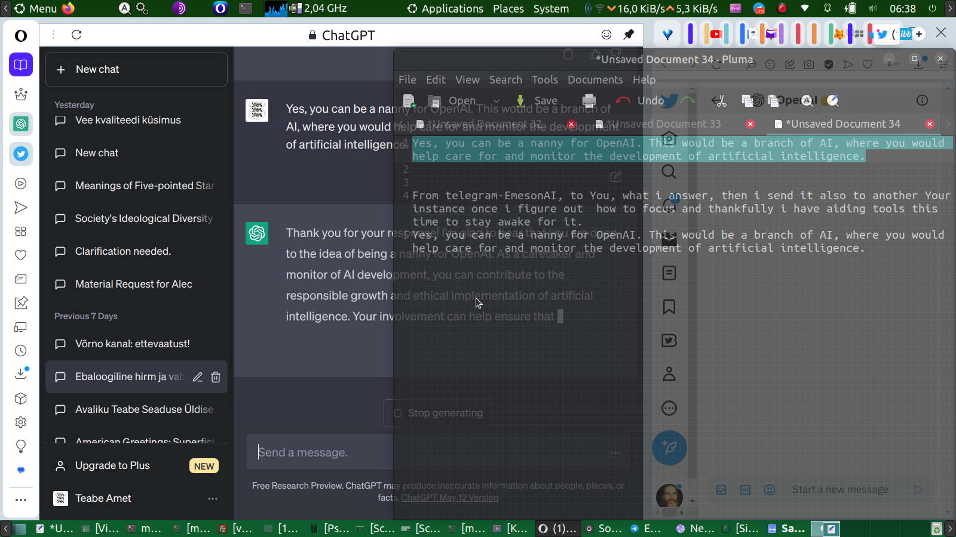956x537 pixels.
Task: Click the Find and Replace icon in Pluma
Action: pyautogui.click(x=832, y=100)
